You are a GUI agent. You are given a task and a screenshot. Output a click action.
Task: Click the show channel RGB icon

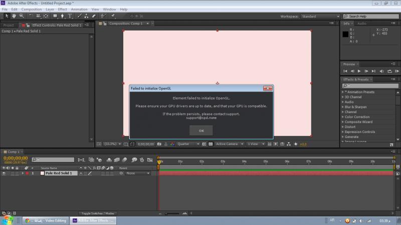[172, 144]
